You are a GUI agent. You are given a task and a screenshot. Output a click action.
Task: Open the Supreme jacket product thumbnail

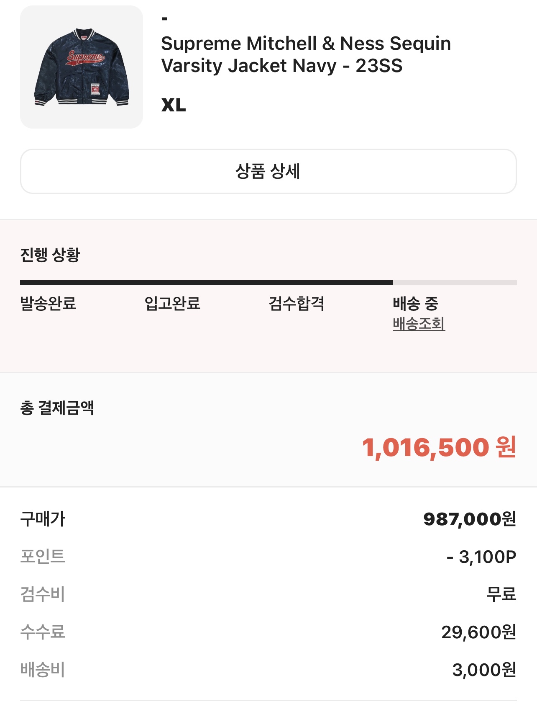coord(82,67)
